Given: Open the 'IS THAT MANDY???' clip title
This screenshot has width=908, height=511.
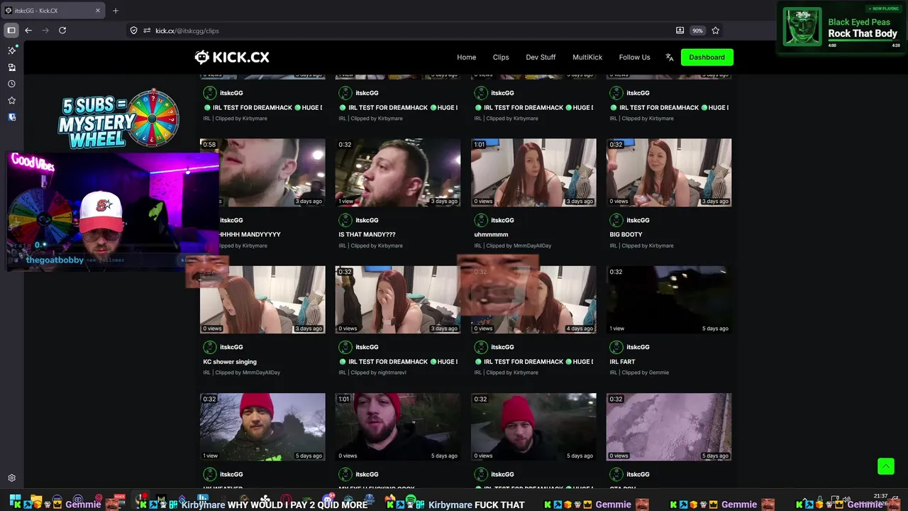Looking at the screenshot, I should tap(367, 234).
